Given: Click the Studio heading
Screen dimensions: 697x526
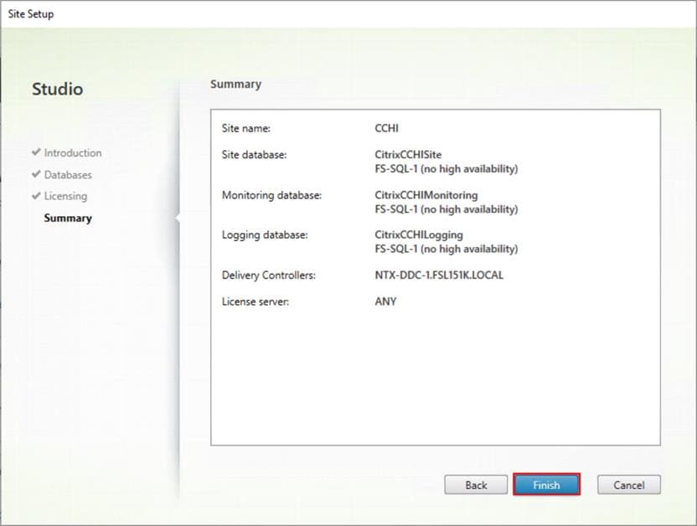Looking at the screenshot, I should 56,88.
